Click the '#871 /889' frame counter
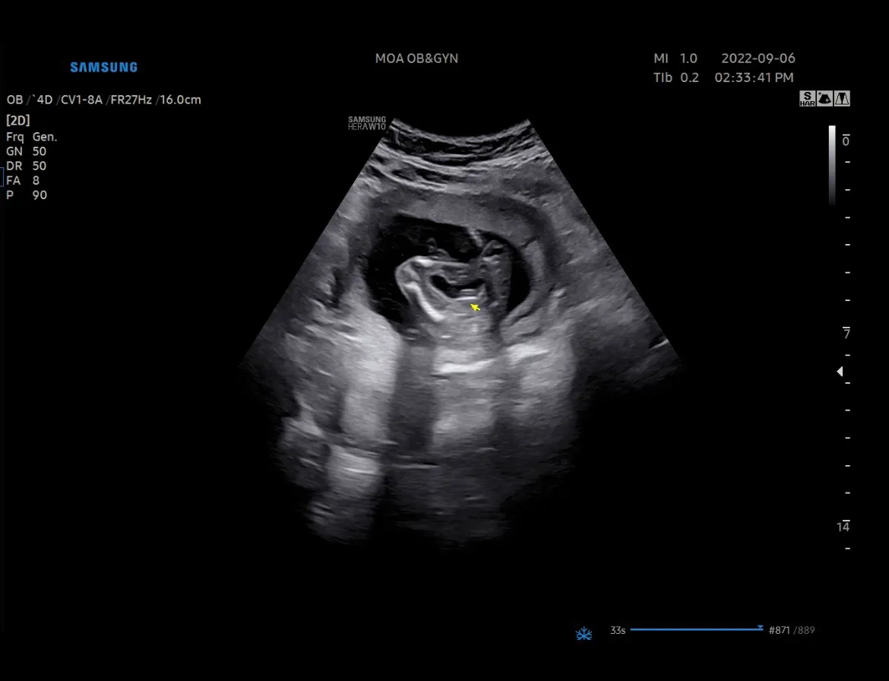Image resolution: width=889 pixels, height=681 pixels. point(792,630)
